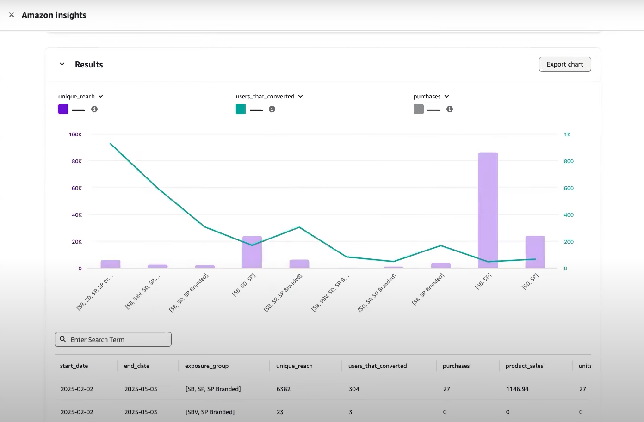Image resolution: width=644 pixels, height=422 pixels.
Task: Select the start_date column header
Action: point(74,366)
